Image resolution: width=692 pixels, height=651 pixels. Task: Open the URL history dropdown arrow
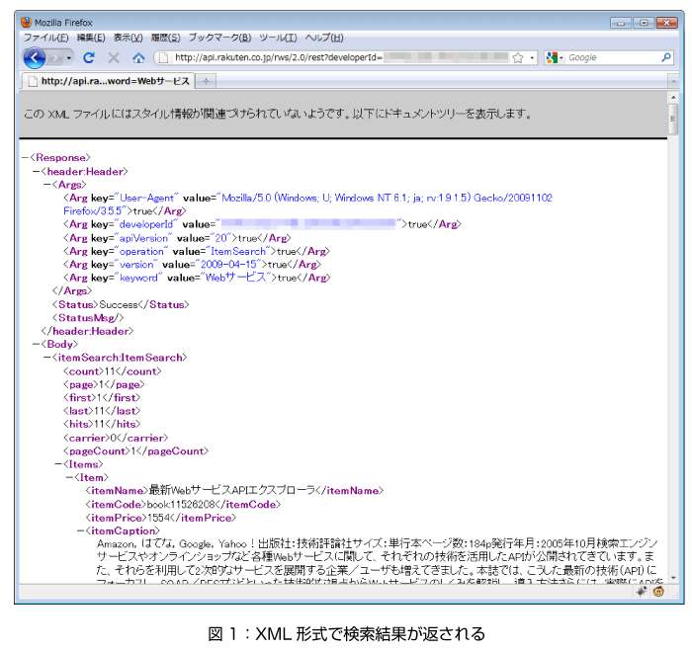pos(532,57)
